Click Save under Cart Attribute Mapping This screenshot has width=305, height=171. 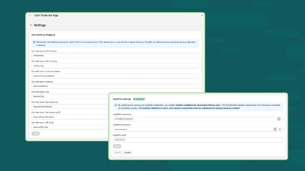tap(35, 134)
